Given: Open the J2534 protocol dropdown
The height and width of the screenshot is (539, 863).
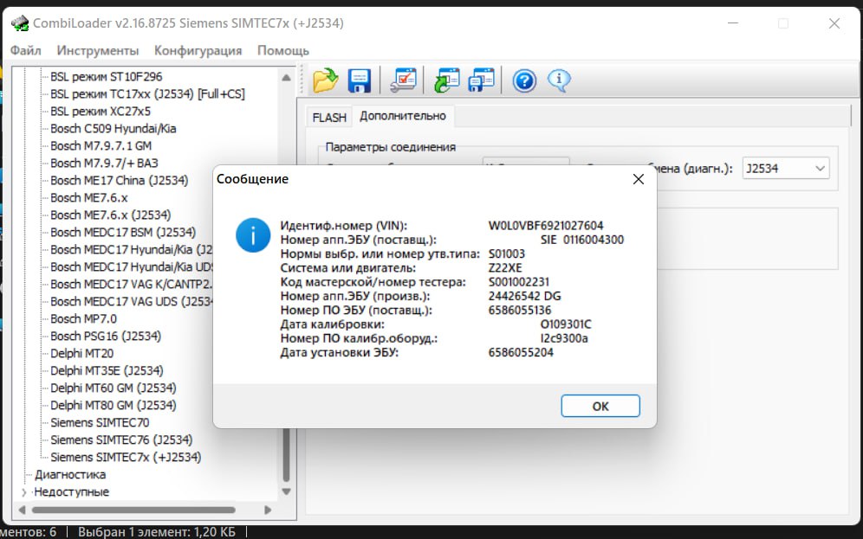Looking at the screenshot, I should 785,169.
